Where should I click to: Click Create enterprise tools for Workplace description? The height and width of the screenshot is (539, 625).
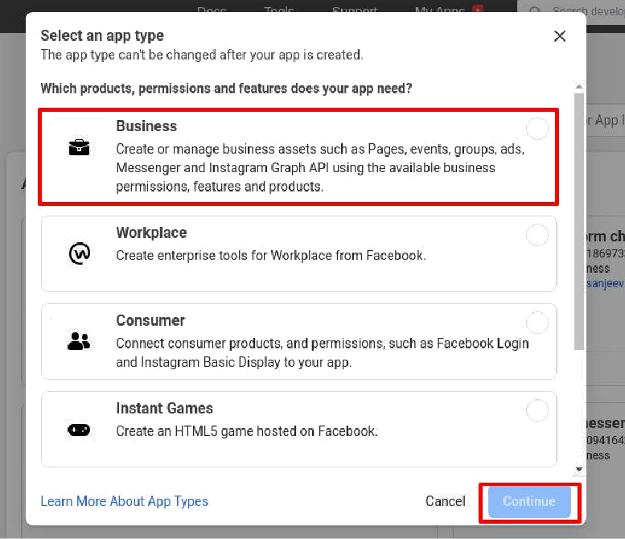[271, 255]
